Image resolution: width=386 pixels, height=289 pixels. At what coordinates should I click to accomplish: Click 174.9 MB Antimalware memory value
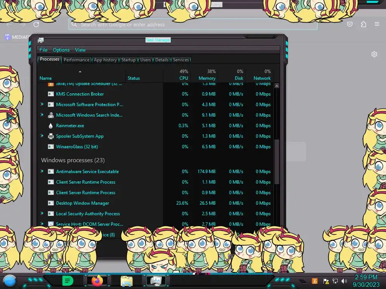click(x=207, y=172)
